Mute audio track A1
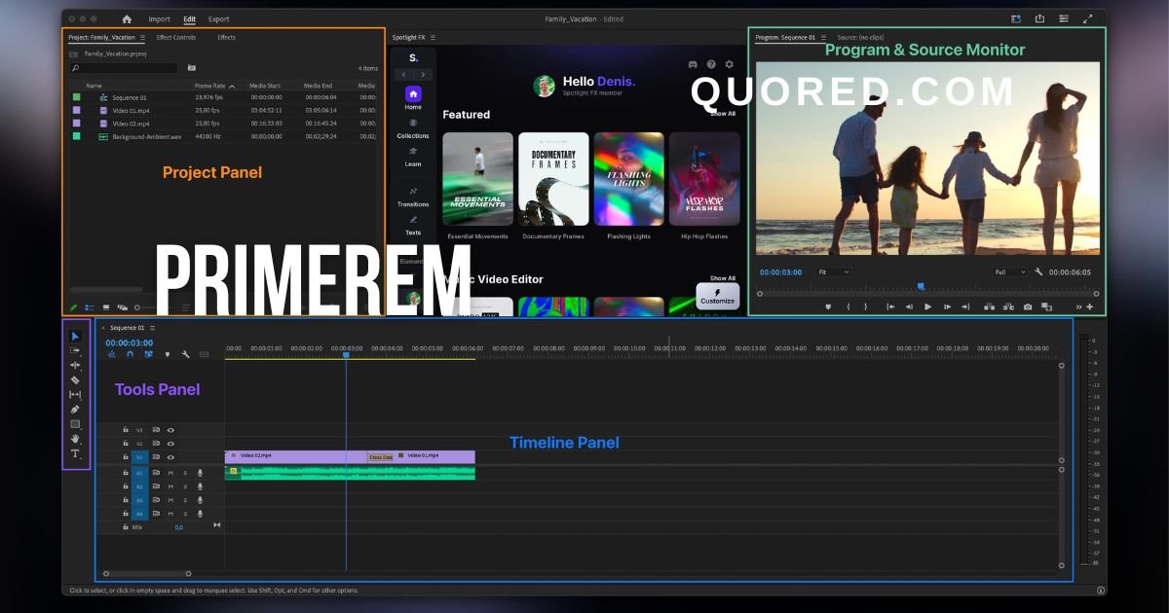 tap(170, 472)
